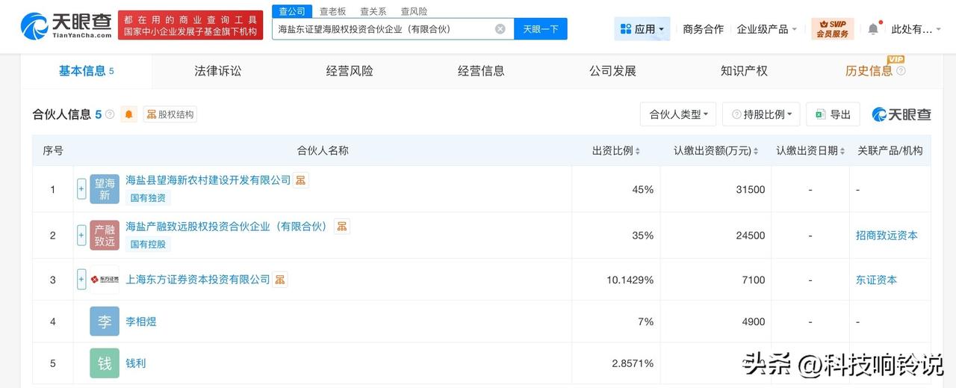Screen dimensions: 956x388
Task: Open the 持股比例 filter dropdown
Action: click(761, 114)
